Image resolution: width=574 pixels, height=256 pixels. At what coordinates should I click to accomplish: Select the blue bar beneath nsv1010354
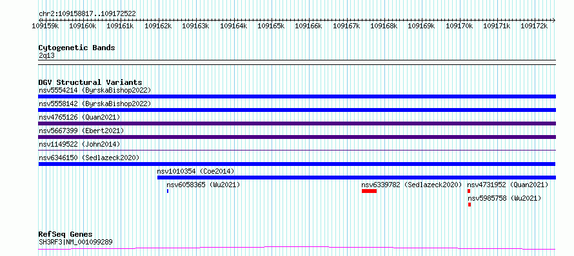point(357,178)
